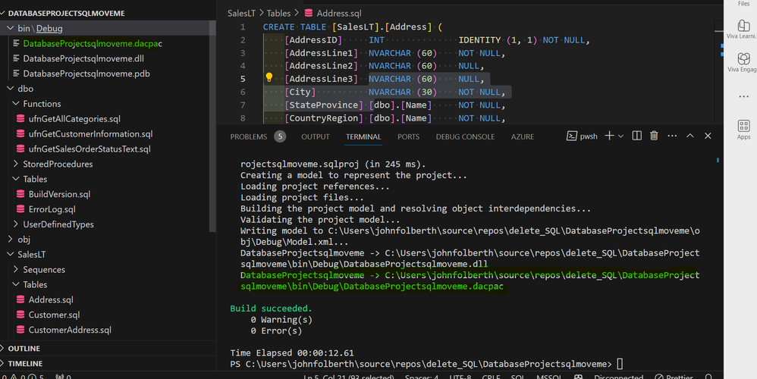Expand the StoredProcedures folder

pos(58,164)
